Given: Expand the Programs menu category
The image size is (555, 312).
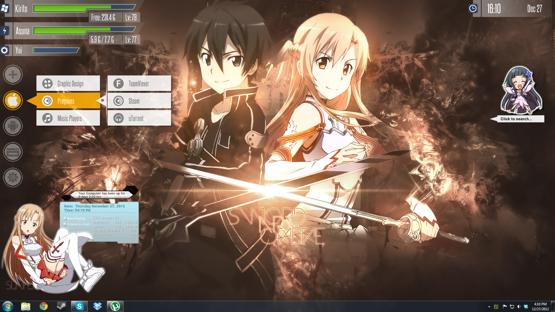Looking at the screenshot, I should [x=68, y=101].
